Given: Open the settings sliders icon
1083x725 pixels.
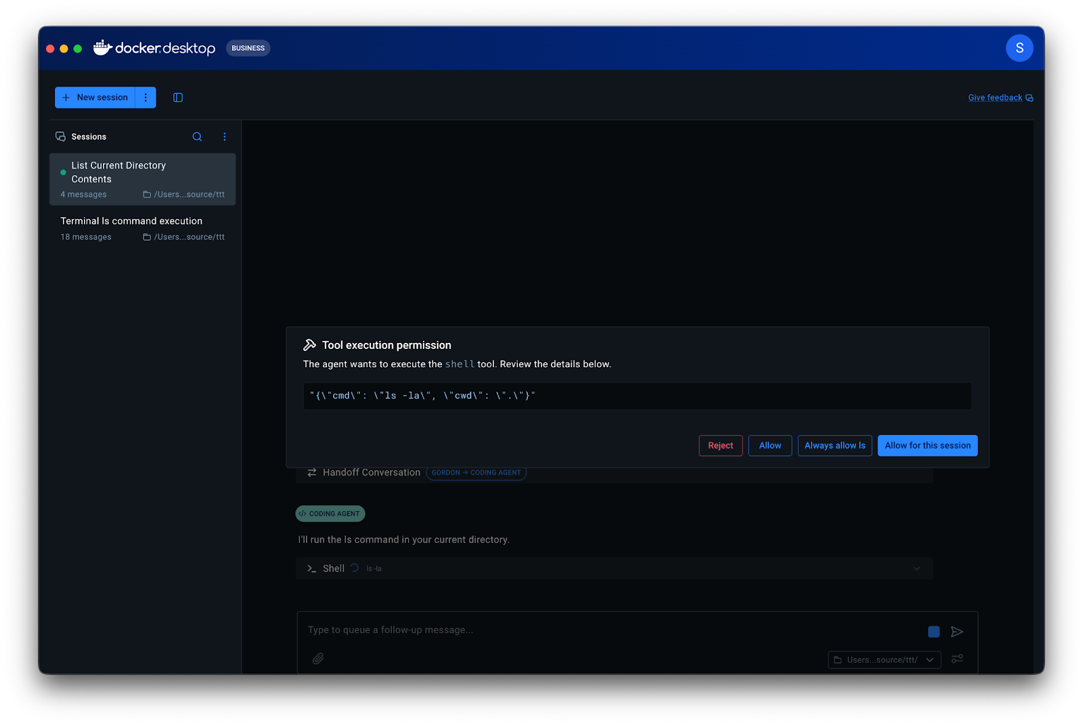Looking at the screenshot, I should coord(957,659).
